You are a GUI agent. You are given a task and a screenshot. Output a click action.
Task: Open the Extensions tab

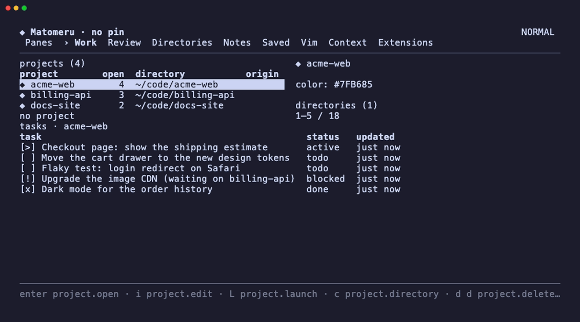click(x=405, y=42)
